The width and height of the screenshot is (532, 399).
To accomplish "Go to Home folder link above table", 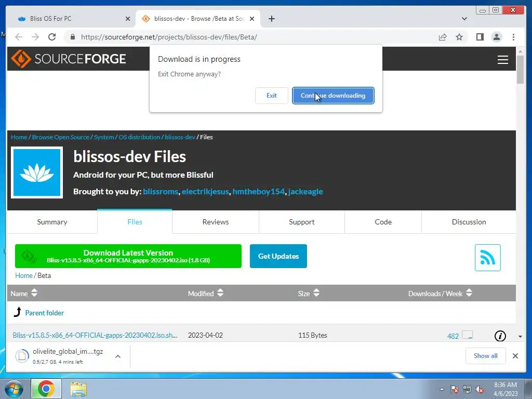I will coord(24,275).
